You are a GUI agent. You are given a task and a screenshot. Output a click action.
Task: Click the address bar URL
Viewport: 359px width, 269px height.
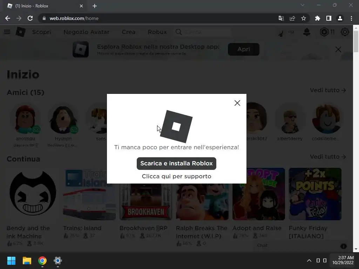[x=74, y=18]
